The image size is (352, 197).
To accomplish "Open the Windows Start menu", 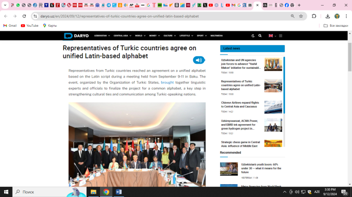I will (6, 192).
